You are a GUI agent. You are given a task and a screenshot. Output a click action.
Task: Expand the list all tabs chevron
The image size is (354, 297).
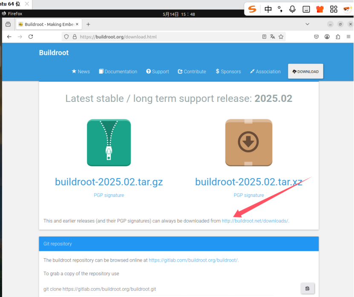[307, 24]
